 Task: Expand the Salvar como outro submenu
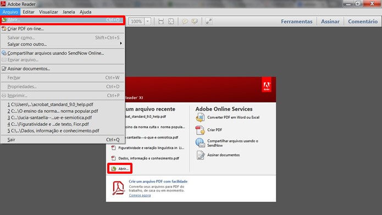(63, 44)
